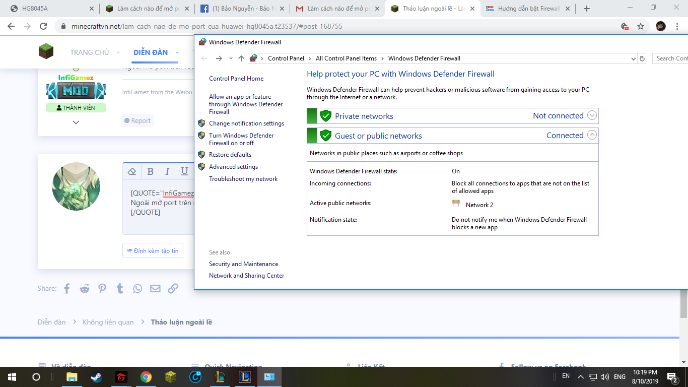
Task: Share the thread on Facebook
Action: (67, 288)
